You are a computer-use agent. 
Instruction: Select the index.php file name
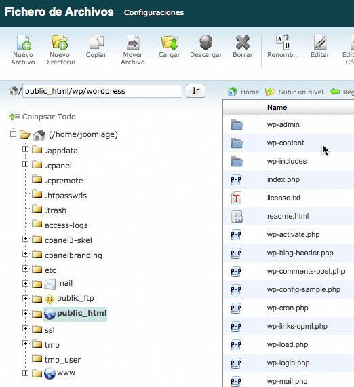[283, 179]
